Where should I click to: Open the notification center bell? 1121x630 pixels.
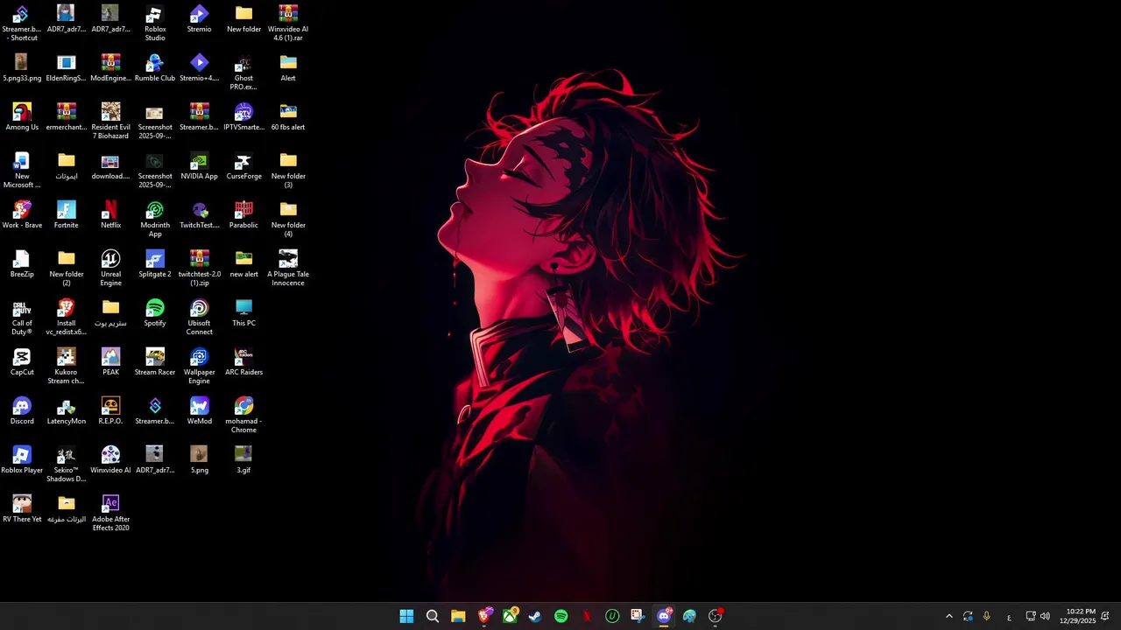[1105, 616]
